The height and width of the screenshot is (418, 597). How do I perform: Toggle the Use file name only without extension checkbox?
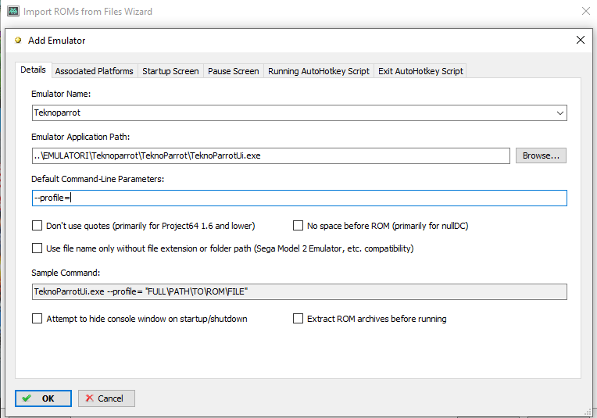pyautogui.click(x=37, y=248)
